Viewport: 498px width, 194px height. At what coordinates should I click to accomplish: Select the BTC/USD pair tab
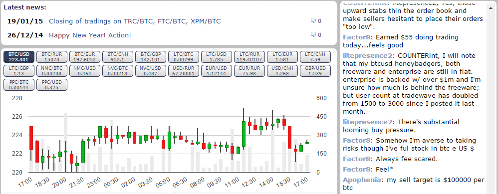pyautogui.click(x=19, y=57)
